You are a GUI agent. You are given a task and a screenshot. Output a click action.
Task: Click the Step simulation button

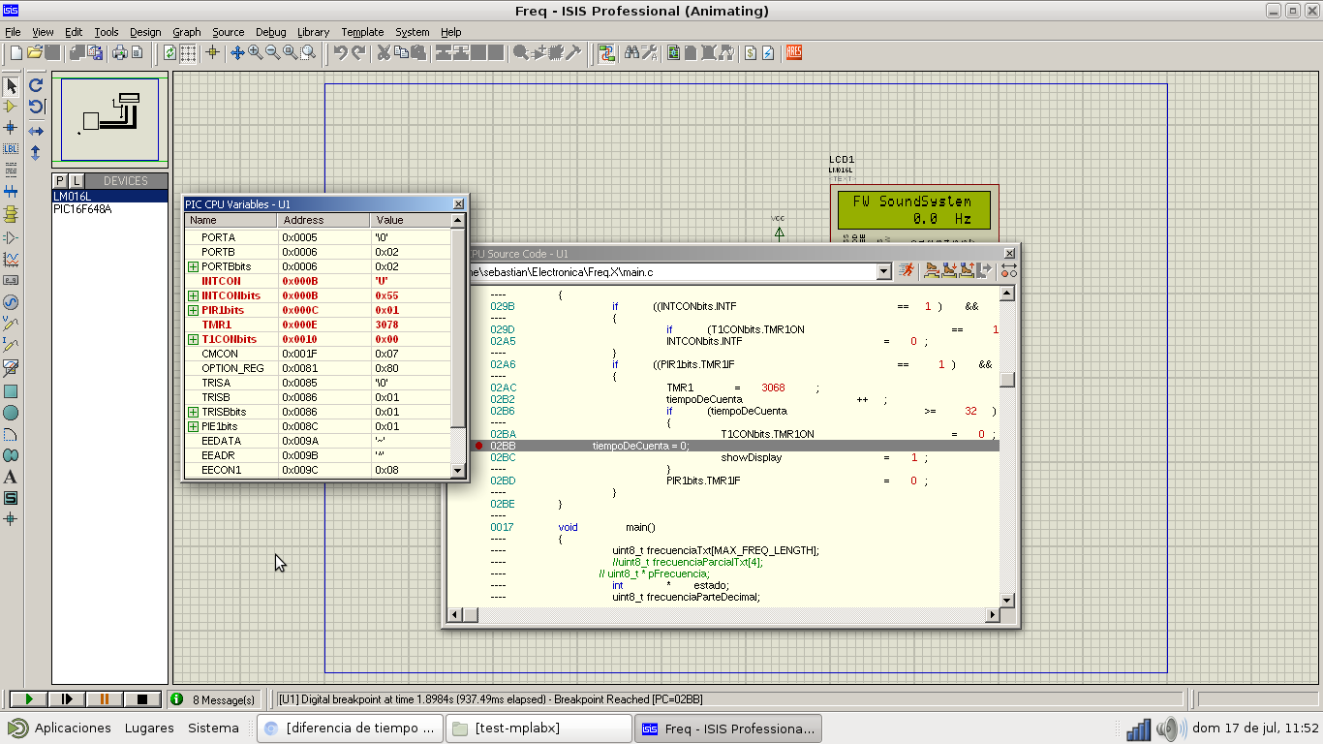tap(67, 699)
